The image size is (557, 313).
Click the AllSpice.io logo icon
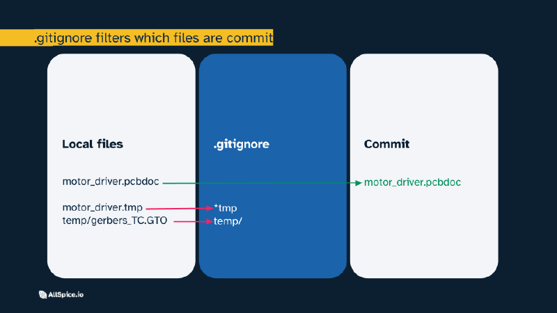pos(43,294)
